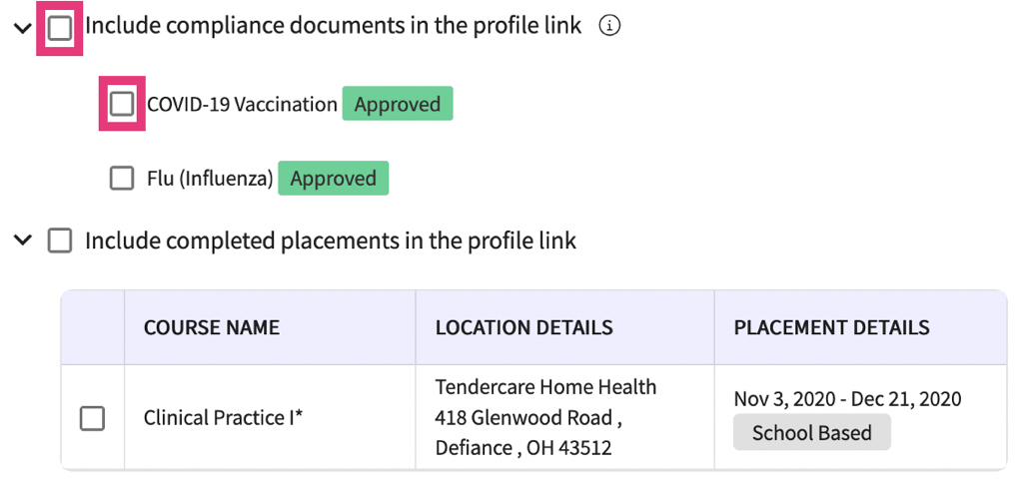Collapse the completed placements section chevron
The width and height of the screenshot is (1018, 481).
22,240
